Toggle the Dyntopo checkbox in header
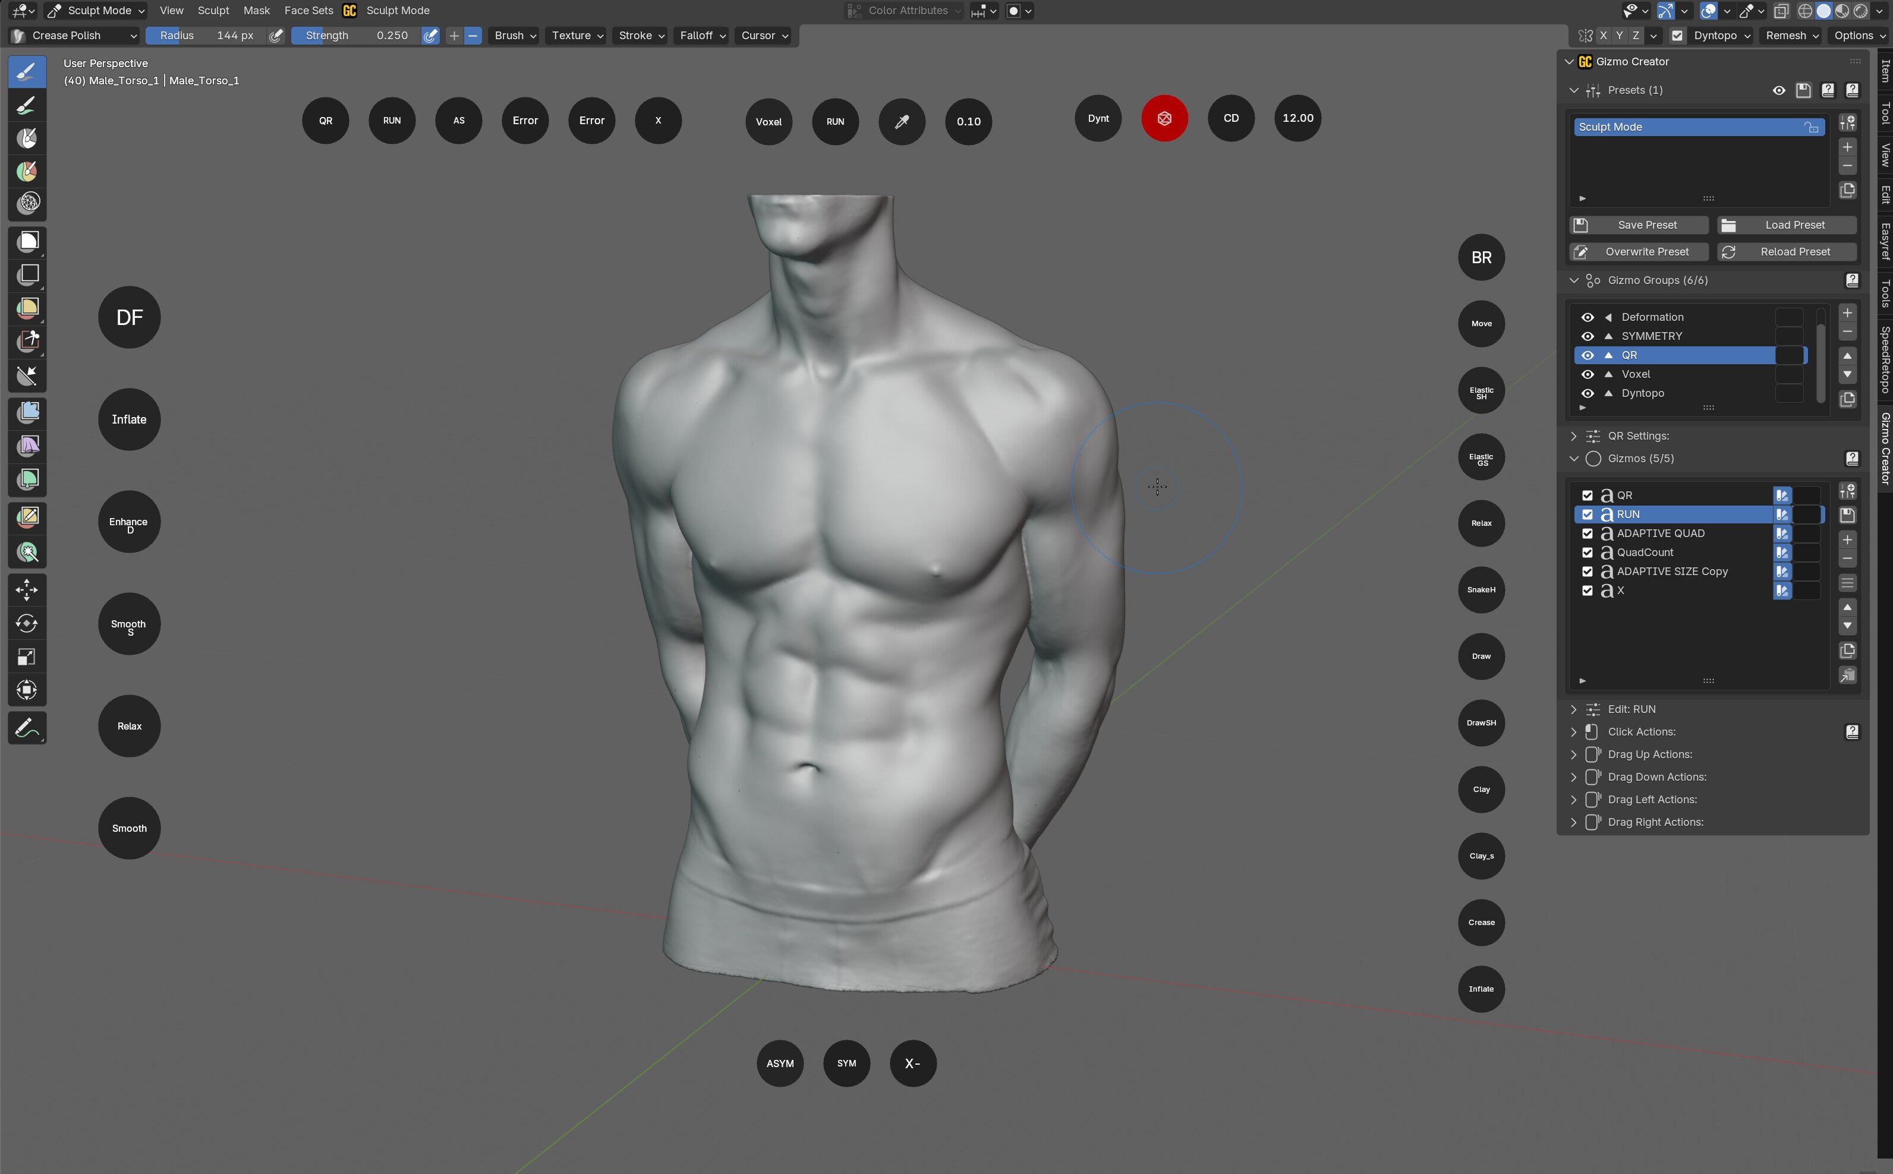The image size is (1893, 1174). (x=1677, y=36)
